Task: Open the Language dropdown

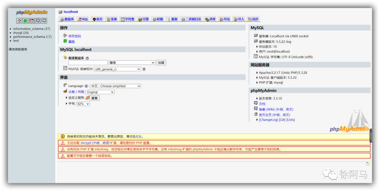Action: pos(115,86)
